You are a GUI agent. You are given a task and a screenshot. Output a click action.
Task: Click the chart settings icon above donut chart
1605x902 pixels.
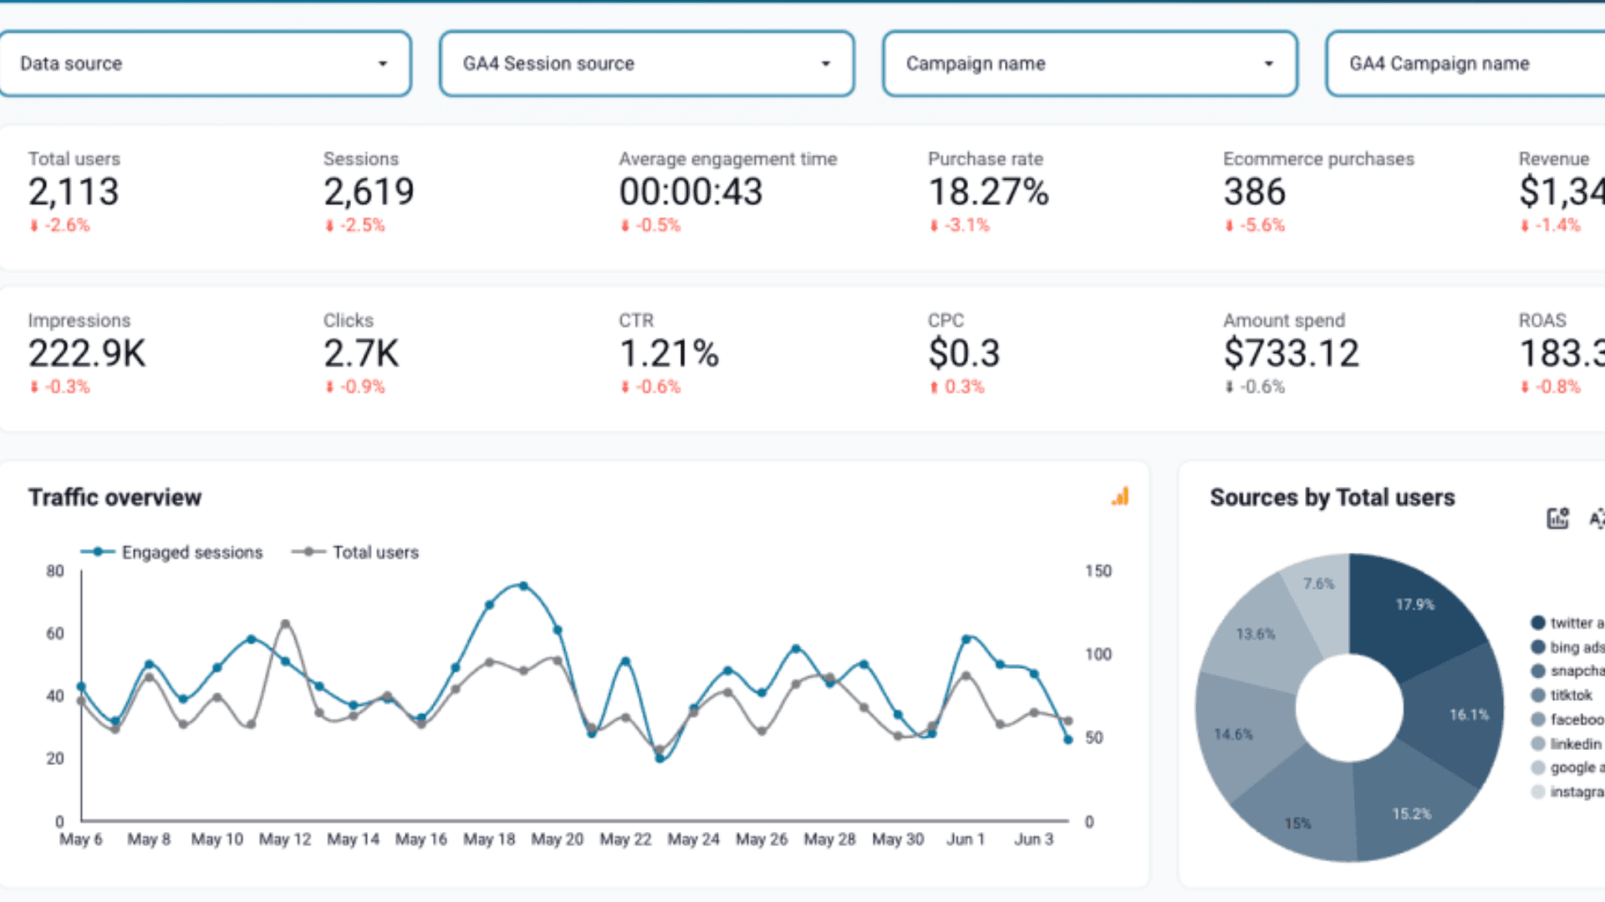pyautogui.click(x=1557, y=519)
